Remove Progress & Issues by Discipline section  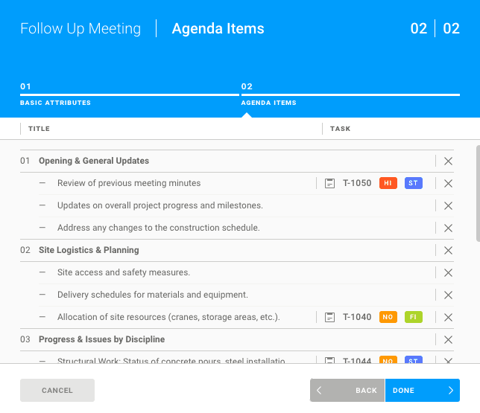pyautogui.click(x=448, y=339)
